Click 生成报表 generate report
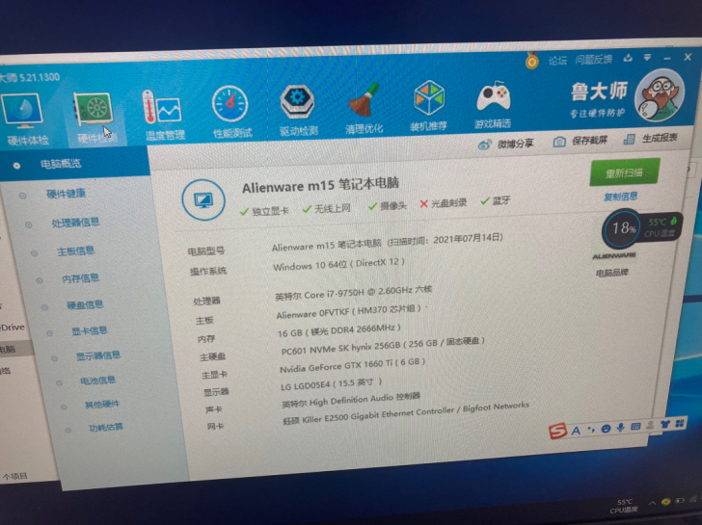This screenshot has width=702, height=525. (x=651, y=139)
